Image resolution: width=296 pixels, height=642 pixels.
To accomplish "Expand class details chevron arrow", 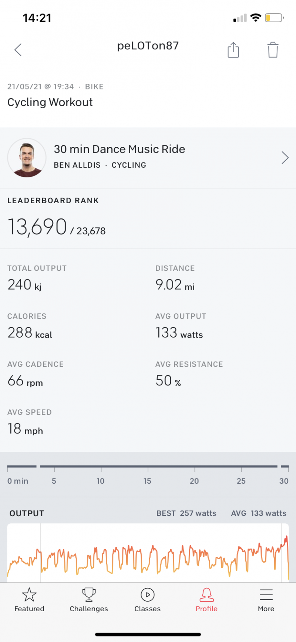I will click(285, 158).
